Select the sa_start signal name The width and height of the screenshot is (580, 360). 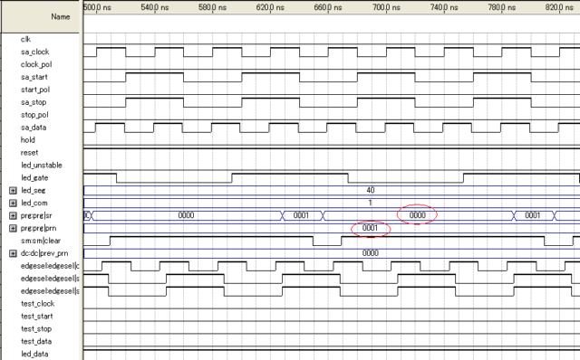click(34, 77)
